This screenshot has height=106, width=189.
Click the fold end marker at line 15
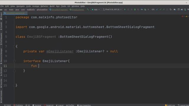(x=14, y=86)
